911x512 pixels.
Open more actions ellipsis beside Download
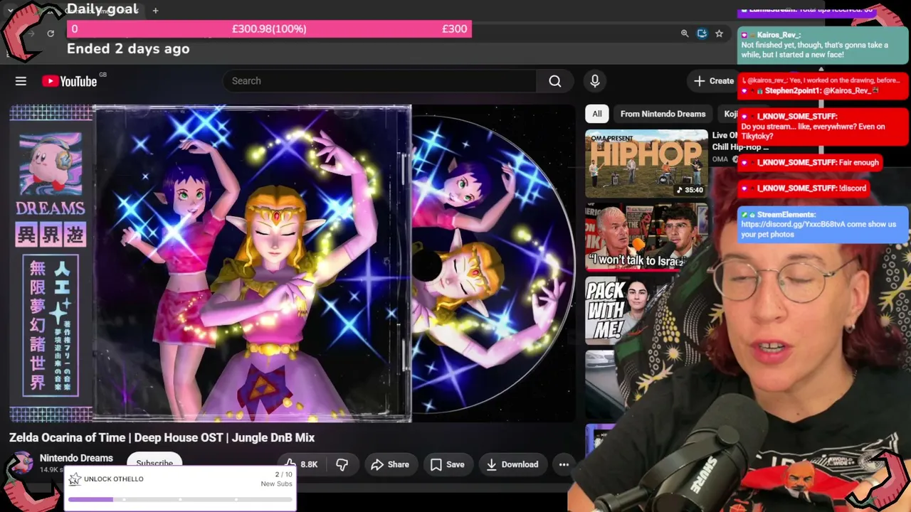564,464
